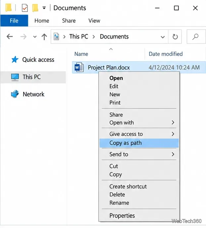Image resolution: width=206 pixels, height=228 pixels.
Task: Open the Recent locations dropdown chevron
Action: [35, 37]
